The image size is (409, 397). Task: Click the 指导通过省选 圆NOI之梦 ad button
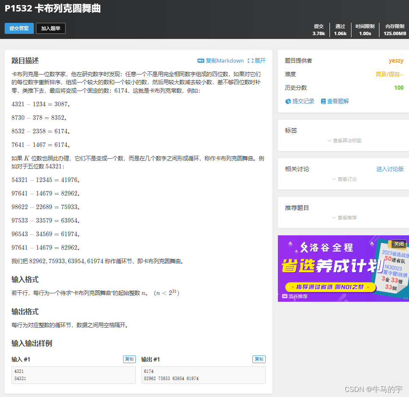[331, 287]
